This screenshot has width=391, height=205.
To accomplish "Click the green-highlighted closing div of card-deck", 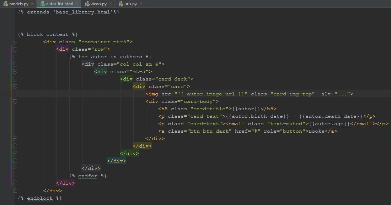I will point(129,154).
